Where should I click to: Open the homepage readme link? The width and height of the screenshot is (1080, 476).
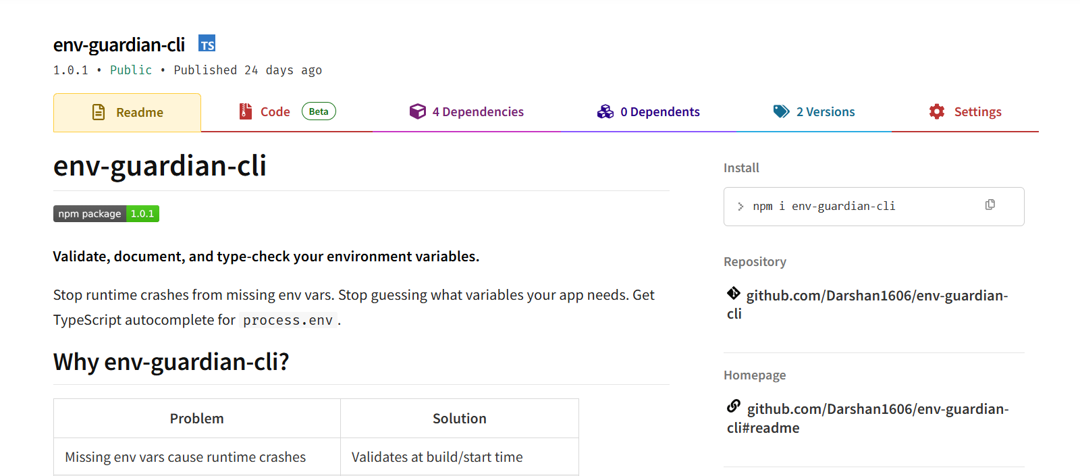pyautogui.click(x=868, y=418)
